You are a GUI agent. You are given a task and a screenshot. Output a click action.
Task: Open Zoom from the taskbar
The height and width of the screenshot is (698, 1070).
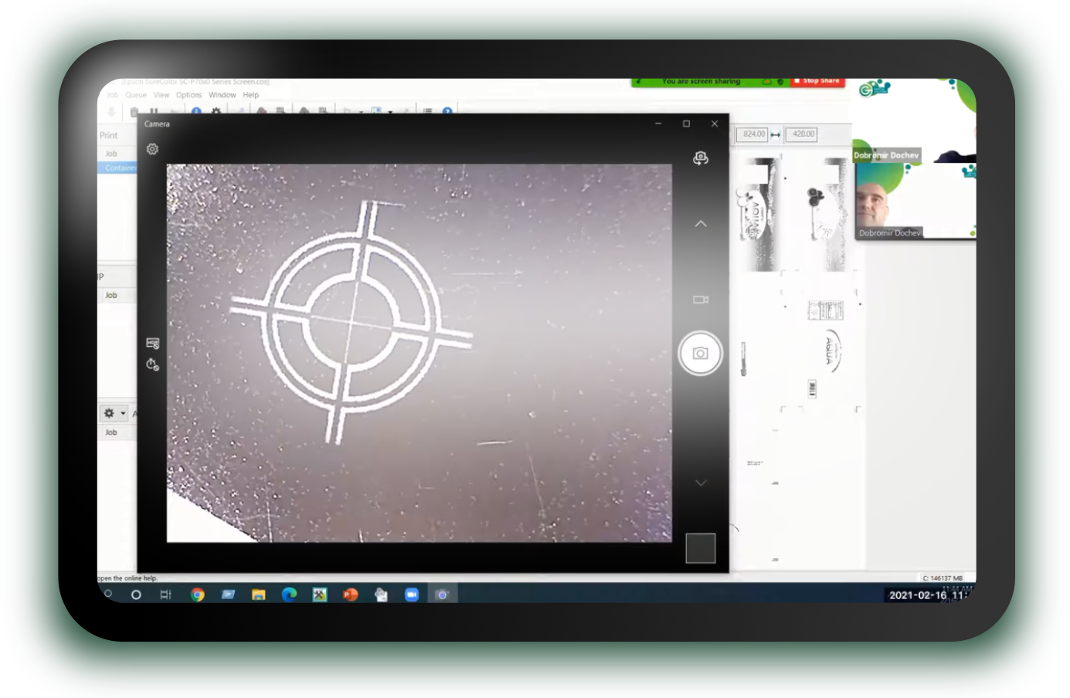click(412, 595)
